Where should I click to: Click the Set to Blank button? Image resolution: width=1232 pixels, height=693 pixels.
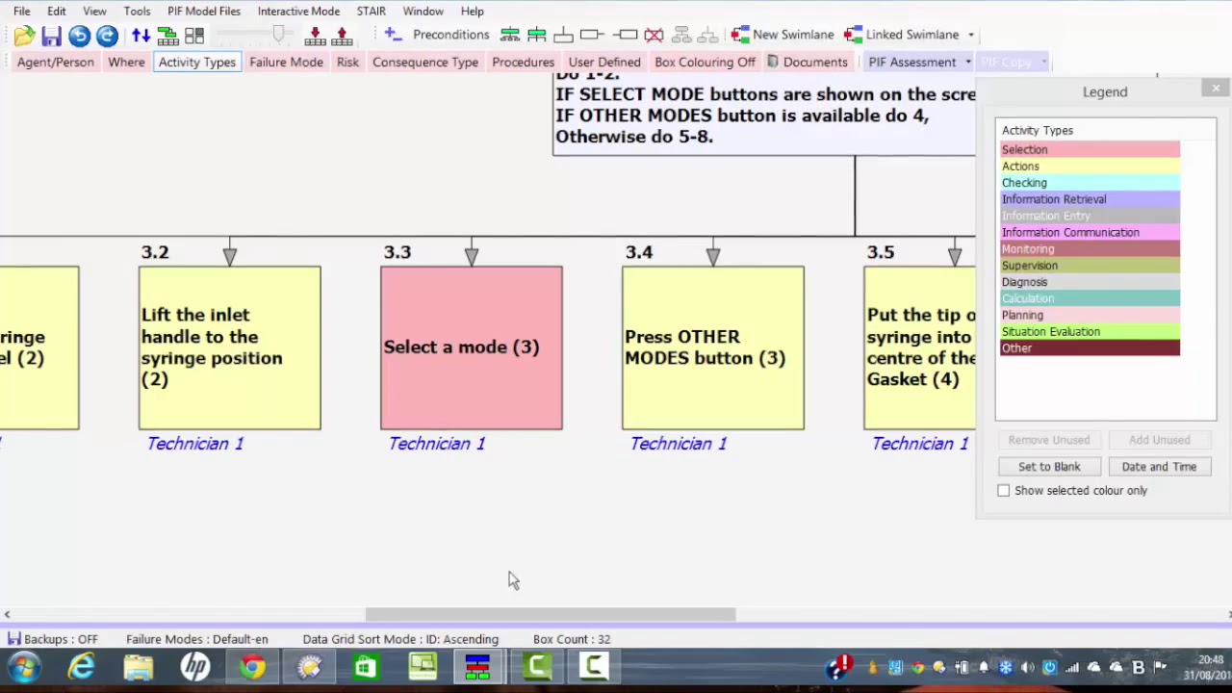coord(1049,467)
